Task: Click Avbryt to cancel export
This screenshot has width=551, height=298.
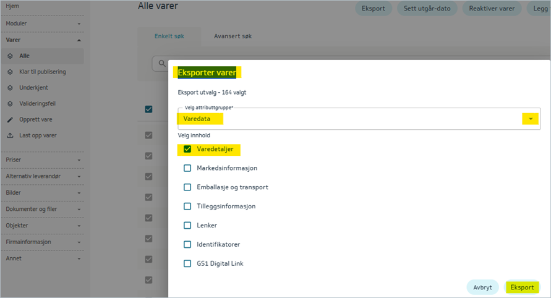Action: [x=482, y=287]
